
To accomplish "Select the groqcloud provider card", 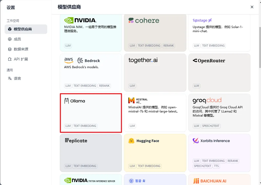I will coord(219,113).
